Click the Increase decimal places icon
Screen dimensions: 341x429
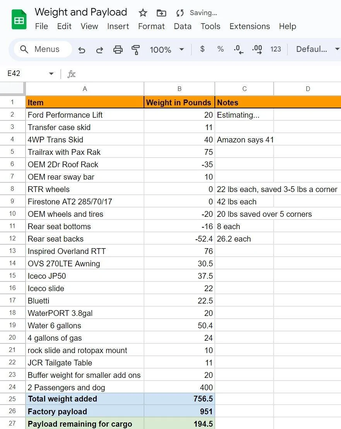pos(257,50)
